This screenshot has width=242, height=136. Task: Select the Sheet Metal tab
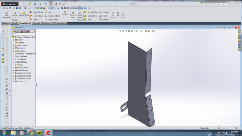[x=25, y=23]
